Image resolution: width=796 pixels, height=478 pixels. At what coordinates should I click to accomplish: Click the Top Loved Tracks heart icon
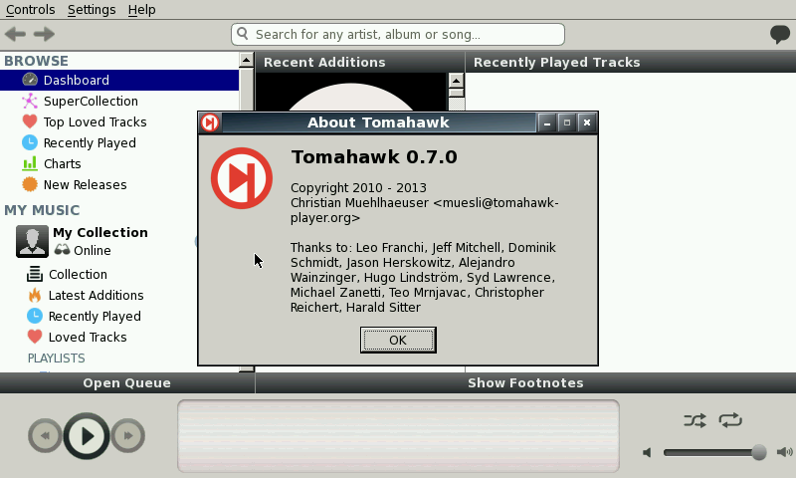(x=30, y=121)
